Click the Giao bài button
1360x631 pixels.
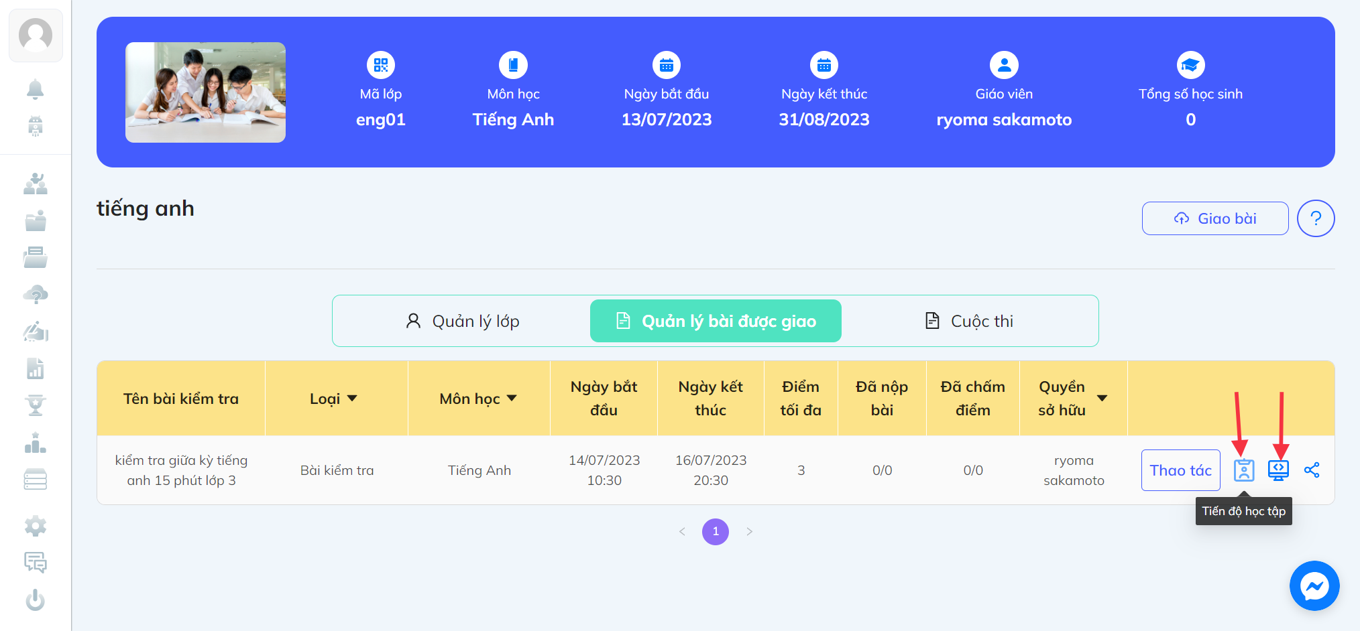[x=1215, y=218]
